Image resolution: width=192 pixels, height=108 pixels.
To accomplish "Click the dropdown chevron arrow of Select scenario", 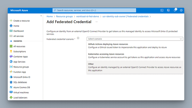I will tap(181, 39).
